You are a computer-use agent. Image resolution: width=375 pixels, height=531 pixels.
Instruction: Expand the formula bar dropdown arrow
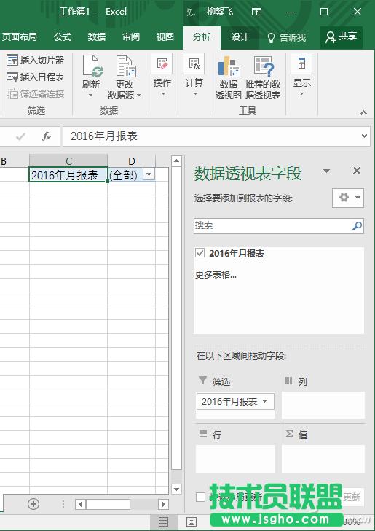coord(364,136)
